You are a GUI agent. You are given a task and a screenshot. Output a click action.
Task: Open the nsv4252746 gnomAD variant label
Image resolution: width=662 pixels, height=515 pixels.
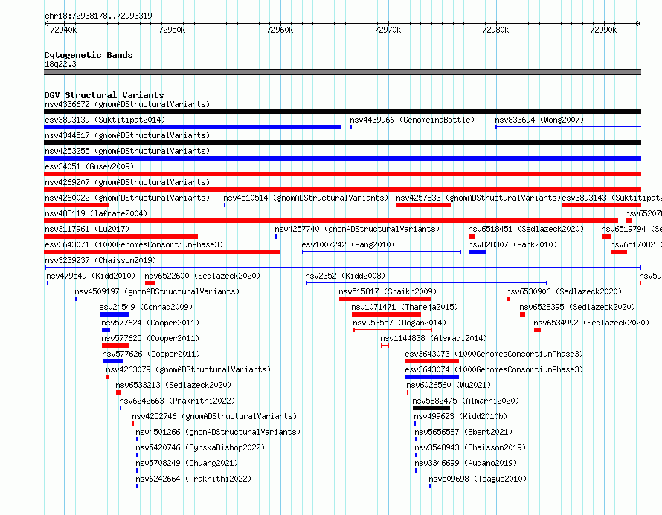point(214,416)
